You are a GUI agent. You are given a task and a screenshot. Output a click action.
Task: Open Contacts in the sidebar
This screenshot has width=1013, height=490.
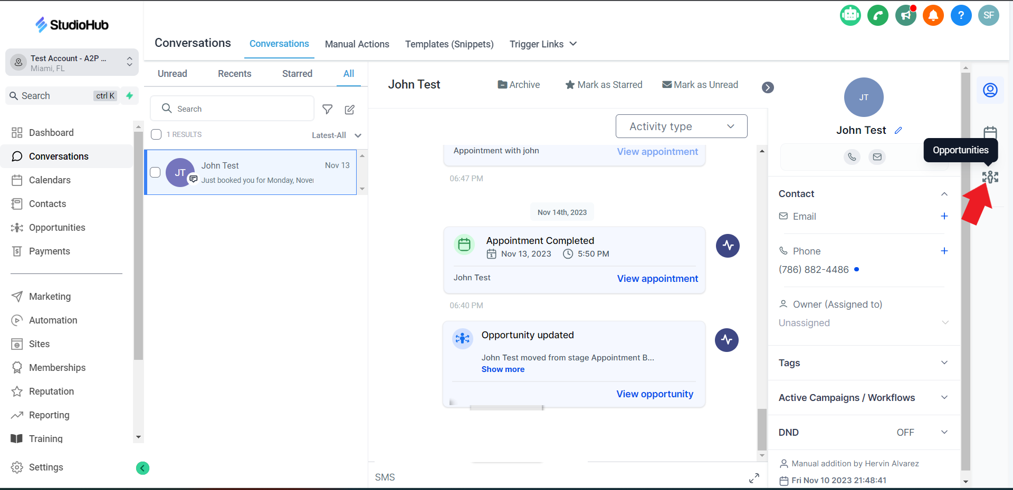point(47,204)
